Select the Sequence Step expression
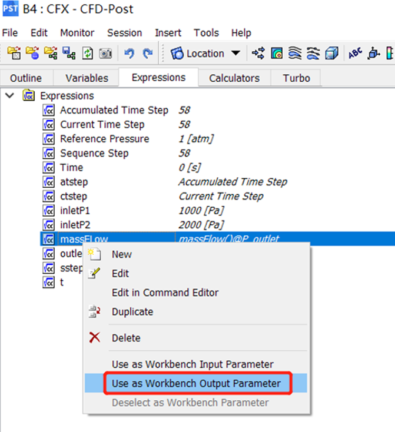 (94, 153)
